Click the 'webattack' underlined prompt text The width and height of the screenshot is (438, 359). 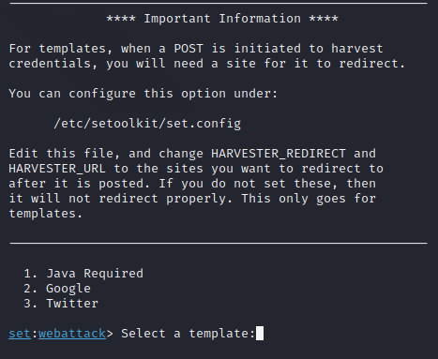click(72, 334)
